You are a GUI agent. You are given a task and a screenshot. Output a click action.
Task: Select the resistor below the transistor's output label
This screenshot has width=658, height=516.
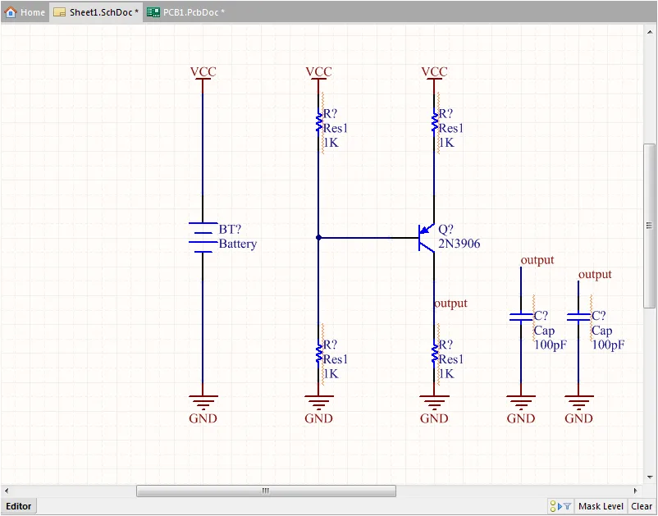pos(435,353)
